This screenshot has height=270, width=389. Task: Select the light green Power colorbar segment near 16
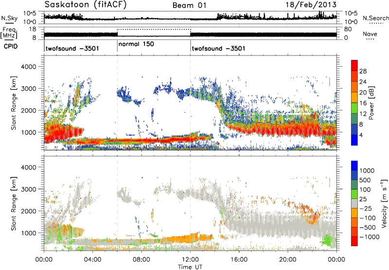coord(354,108)
